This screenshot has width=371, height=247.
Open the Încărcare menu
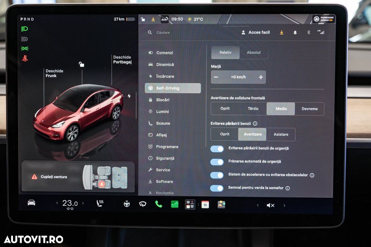(173, 76)
